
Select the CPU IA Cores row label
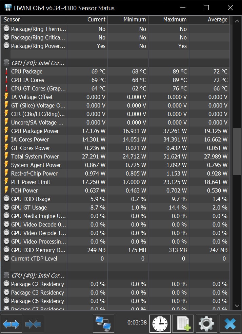coord(27,80)
